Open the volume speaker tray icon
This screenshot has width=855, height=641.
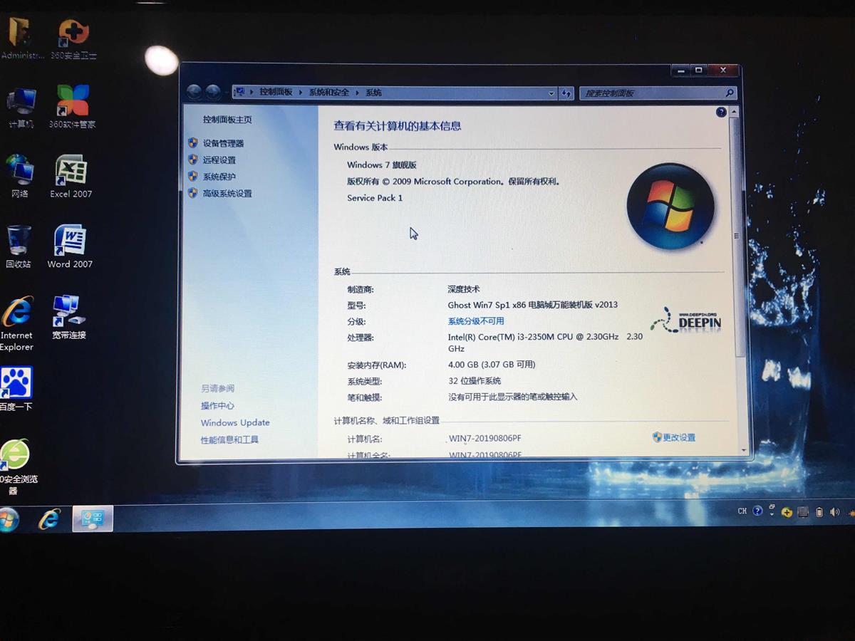click(x=834, y=512)
